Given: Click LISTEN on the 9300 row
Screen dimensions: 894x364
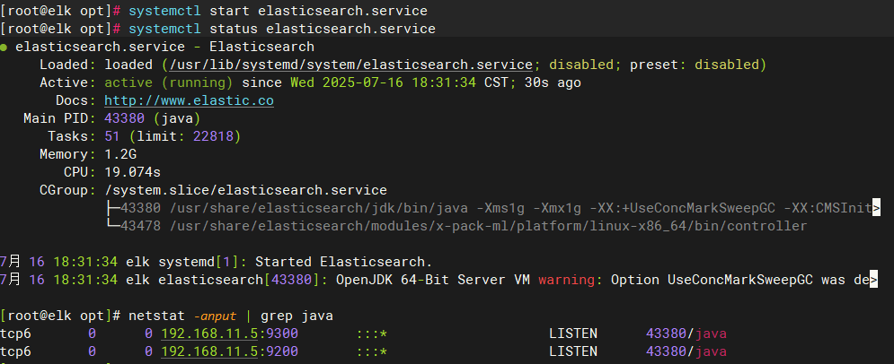Looking at the screenshot, I should coord(573,334).
